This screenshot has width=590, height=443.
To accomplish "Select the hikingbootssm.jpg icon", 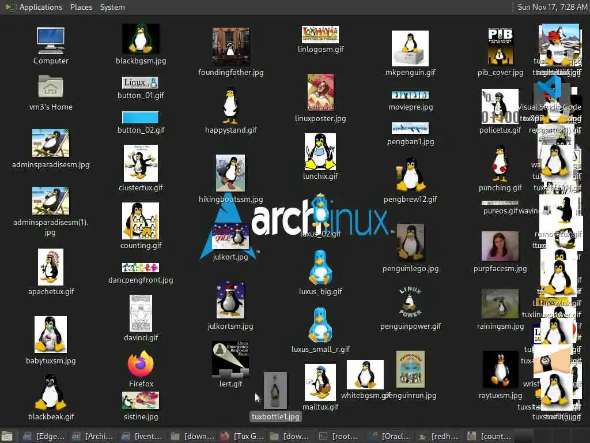I will point(230,173).
